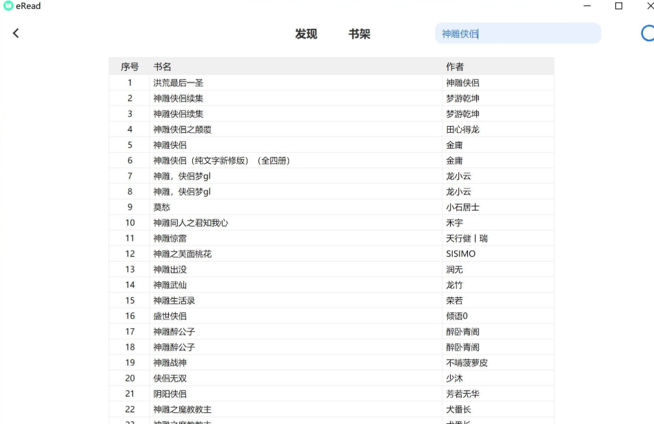The height and width of the screenshot is (424, 654).
Task: Choose the book 神雕惊雷
Action: [x=170, y=238]
